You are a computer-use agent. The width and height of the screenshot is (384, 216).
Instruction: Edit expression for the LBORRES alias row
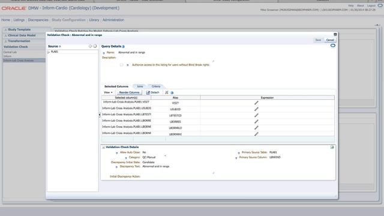coord(256,121)
